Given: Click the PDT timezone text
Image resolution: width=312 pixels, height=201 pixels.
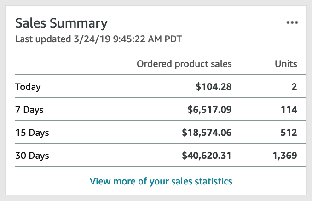Looking at the screenshot, I should (173, 39).
